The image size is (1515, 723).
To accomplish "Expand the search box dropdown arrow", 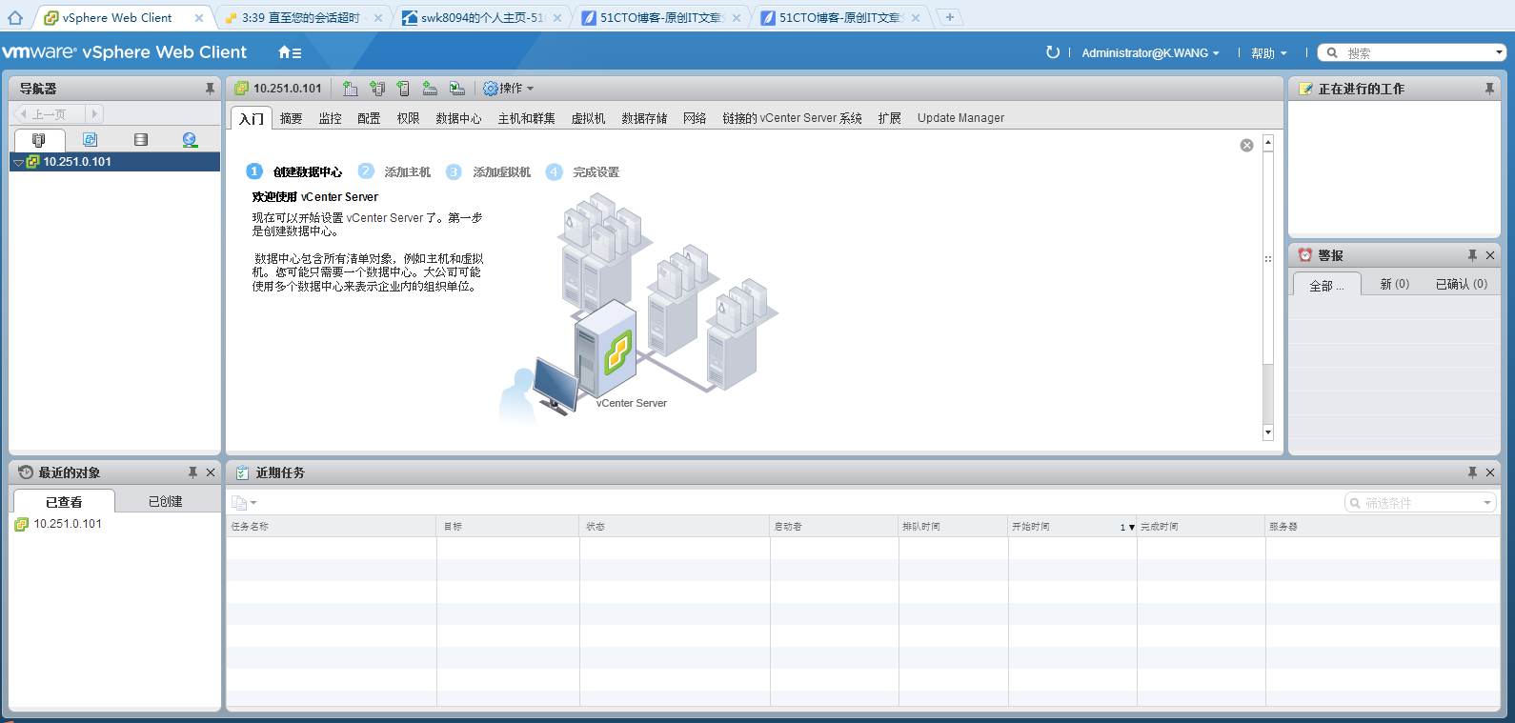I will (x=1498, y=53).
